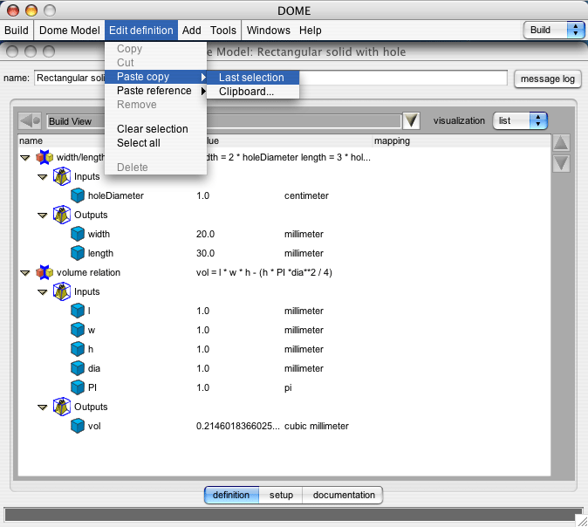The height and width of the screenshot is (527, 588).
Task: Click the holeDiameter parameter cube icon
Action: coord(78,195)
